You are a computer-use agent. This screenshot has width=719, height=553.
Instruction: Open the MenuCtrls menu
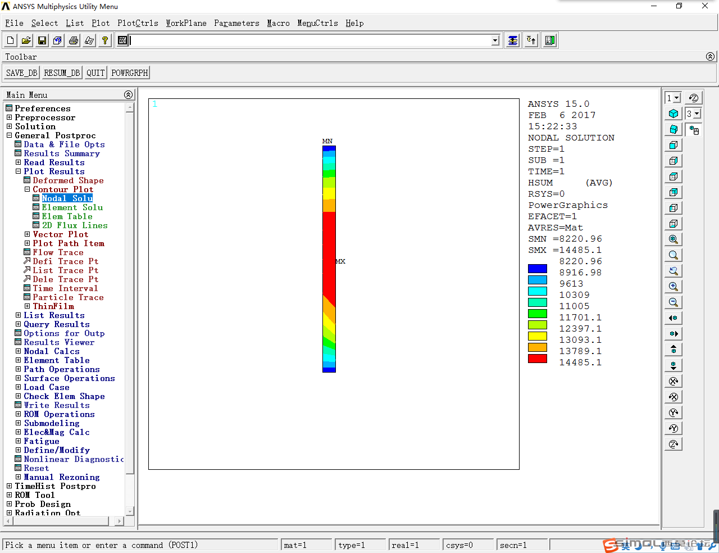click(x=317, y=23)
